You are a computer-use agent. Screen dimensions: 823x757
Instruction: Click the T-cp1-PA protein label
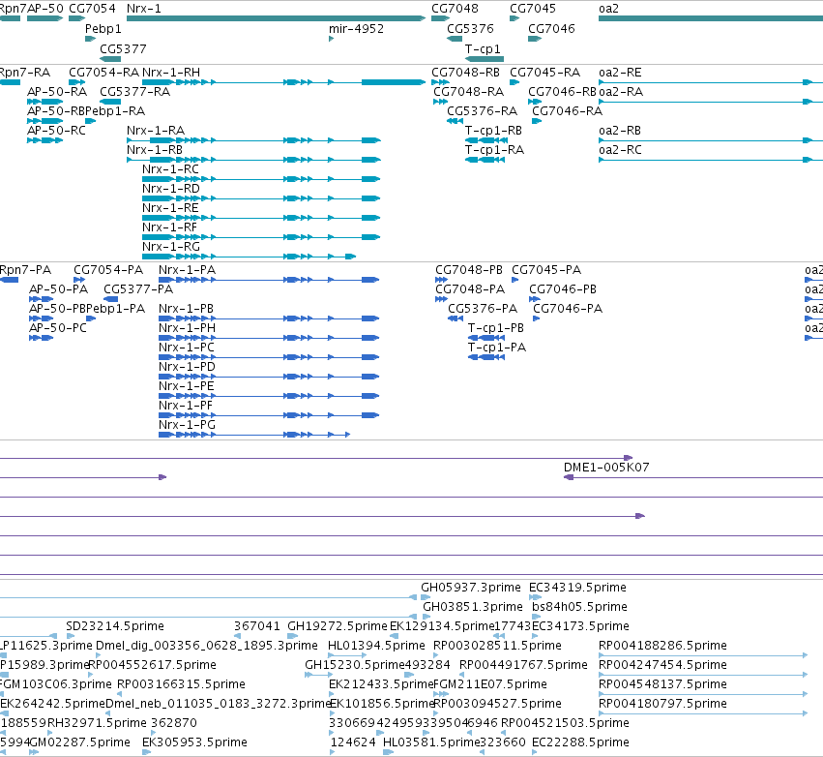click(496, 348)
